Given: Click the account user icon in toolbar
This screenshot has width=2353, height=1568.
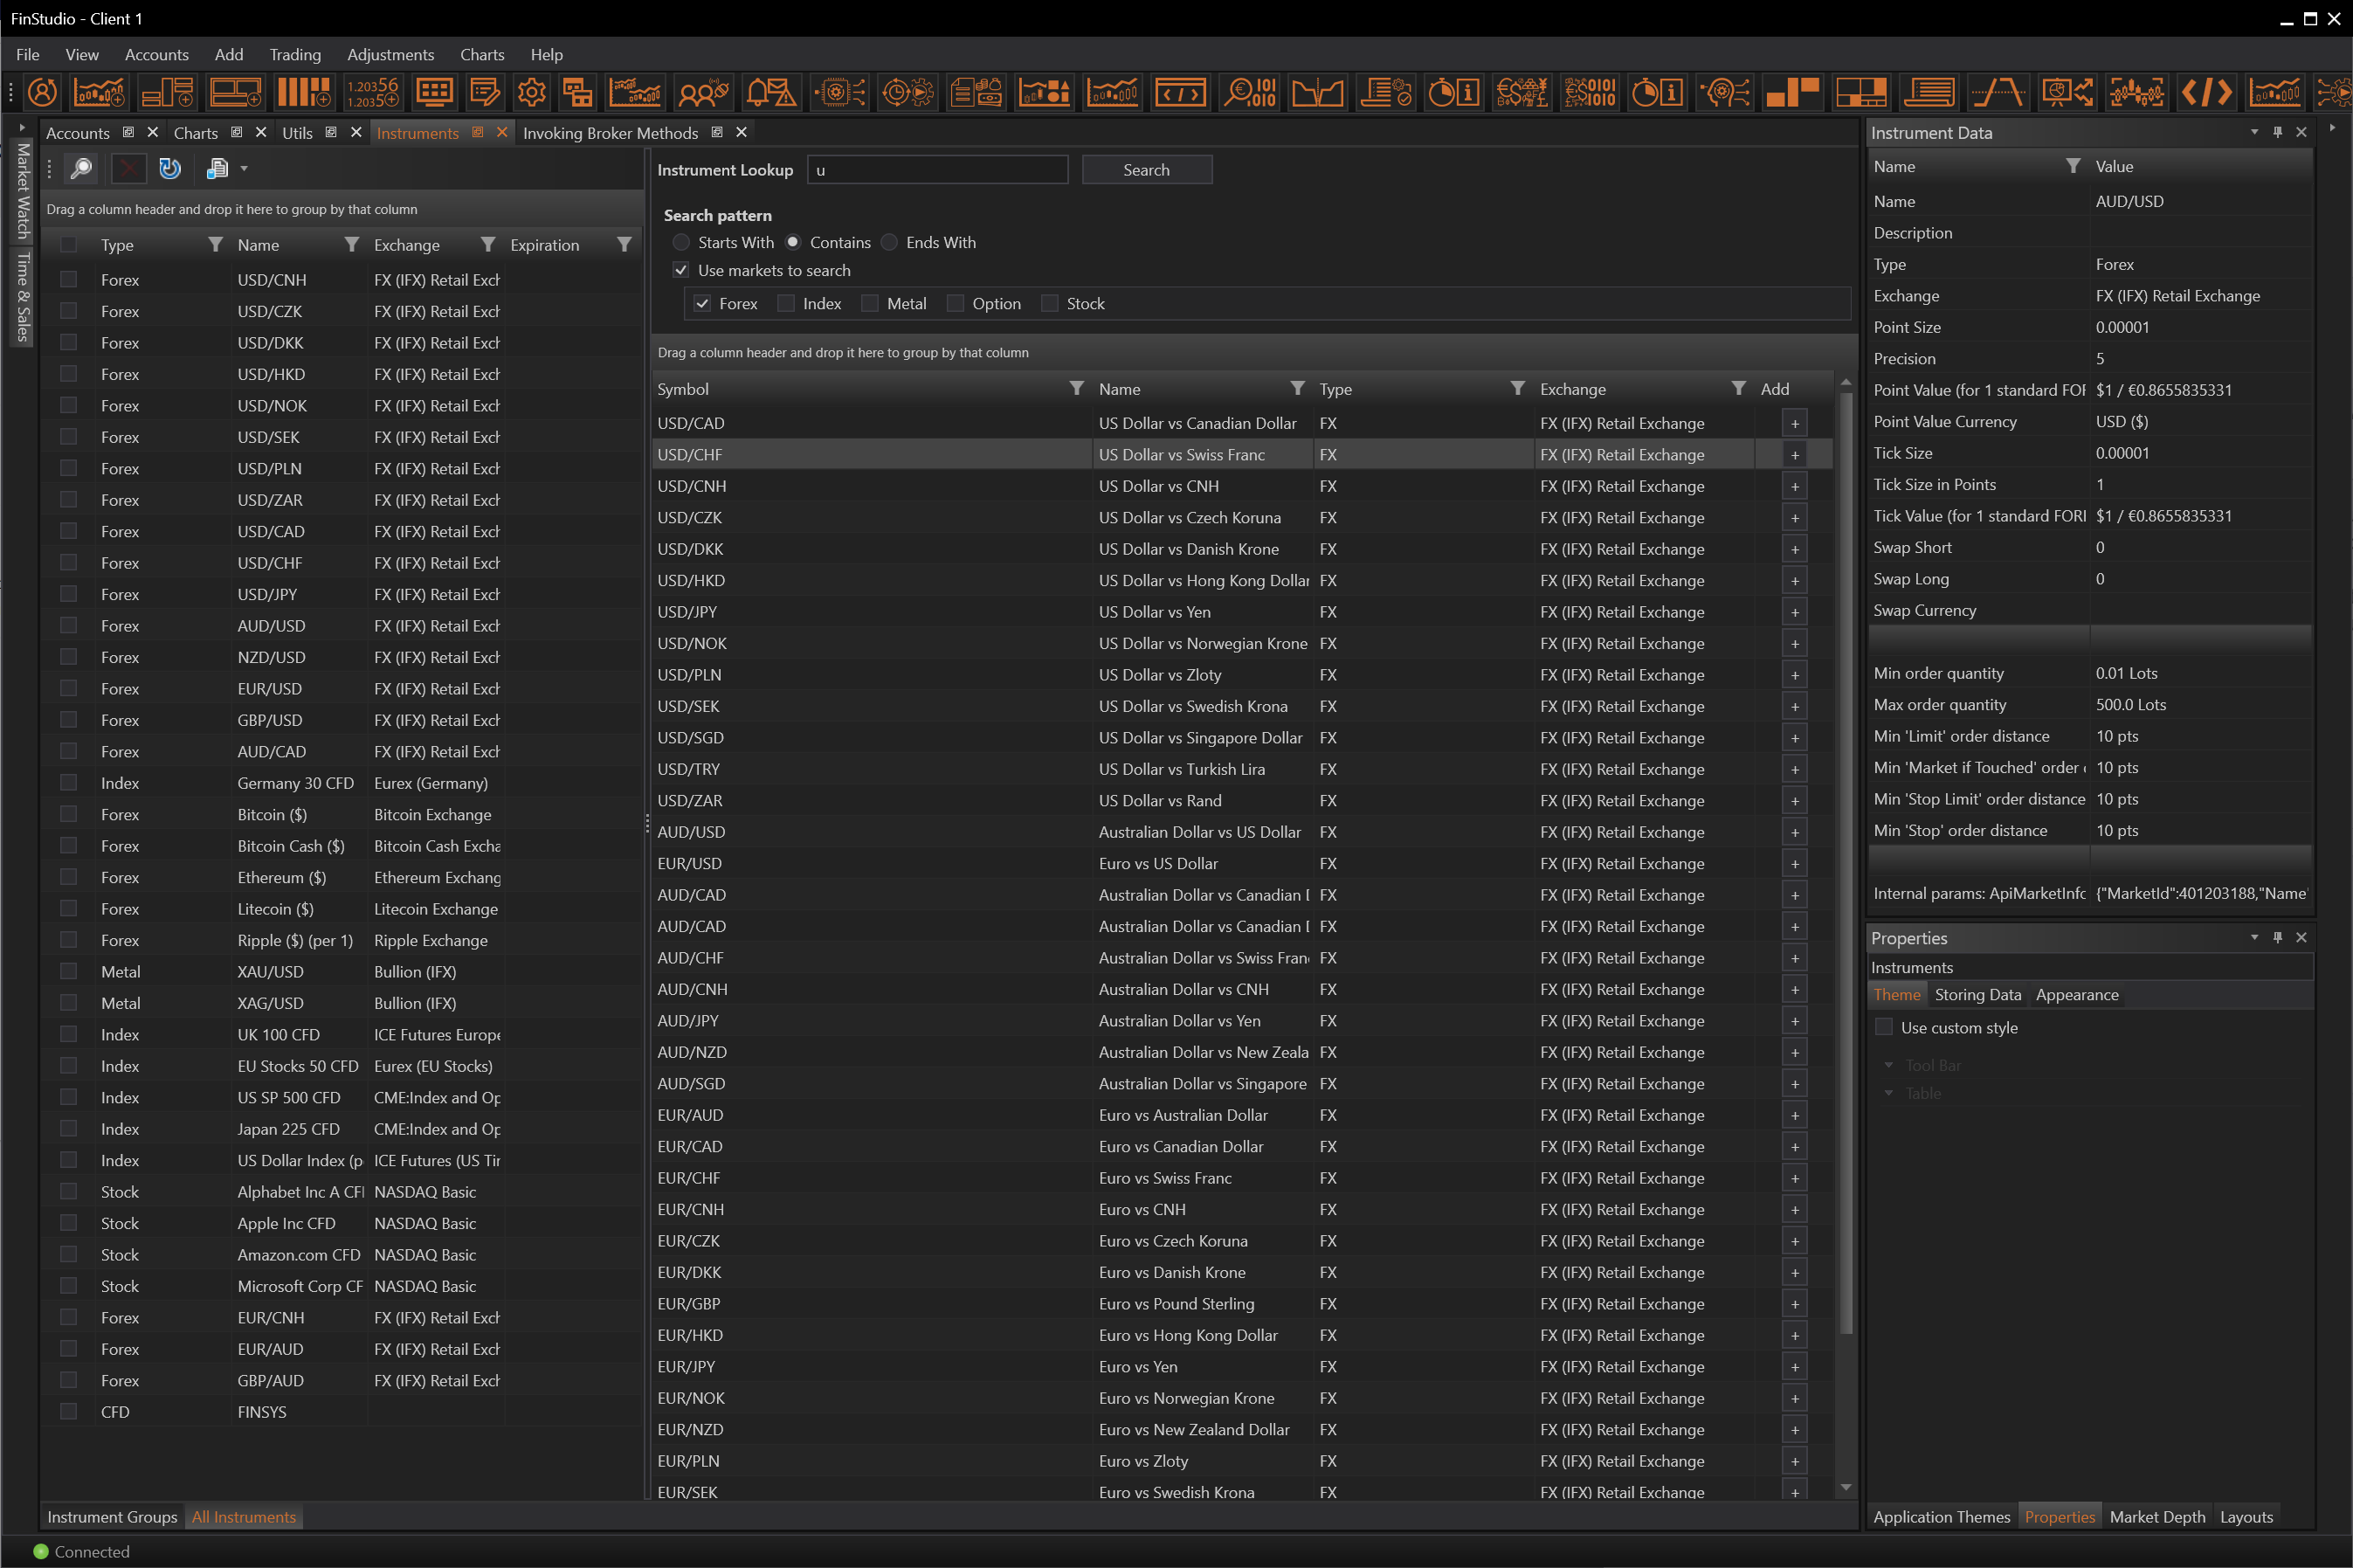Looking at the screenshot, I should click(x=42, y=93).
